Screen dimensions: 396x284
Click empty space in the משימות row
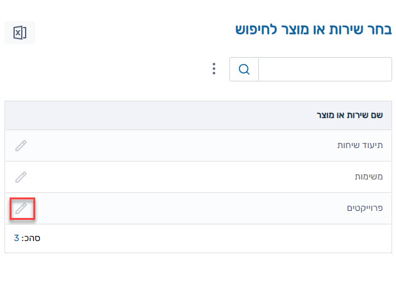(x=190, y=177)
